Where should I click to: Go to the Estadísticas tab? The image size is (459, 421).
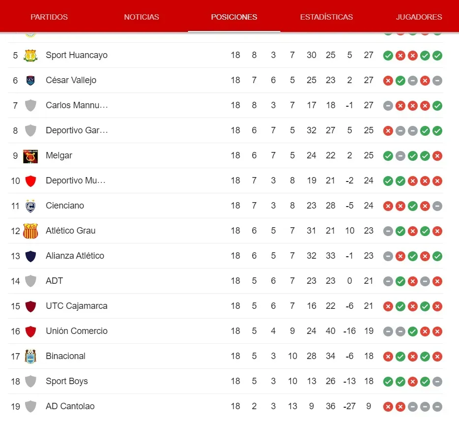tap(326, 17)
